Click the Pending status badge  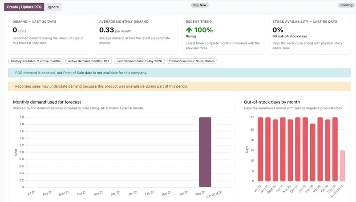346,5
